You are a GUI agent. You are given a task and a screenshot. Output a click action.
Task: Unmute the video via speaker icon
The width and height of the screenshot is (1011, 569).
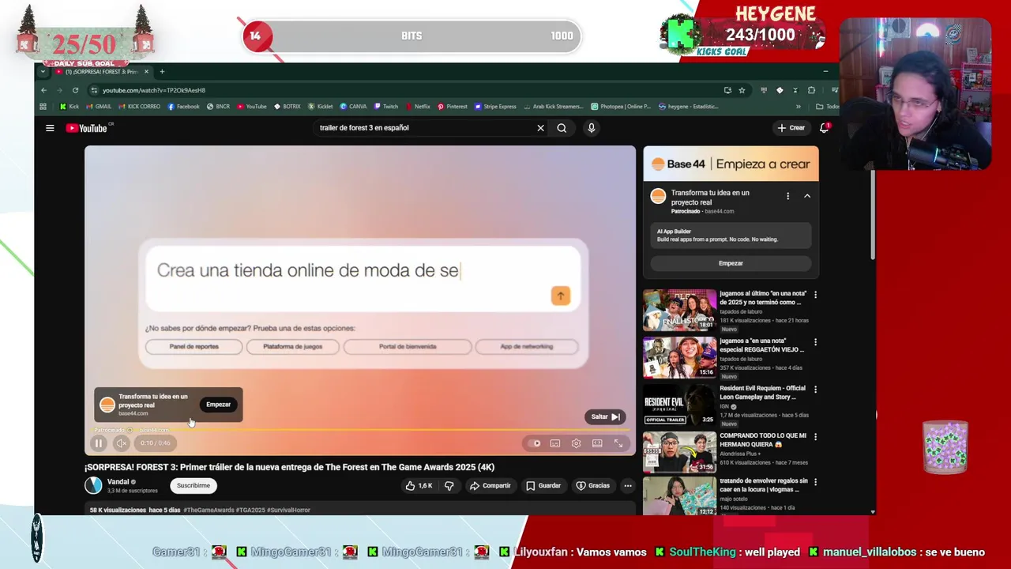pos(121,443)
